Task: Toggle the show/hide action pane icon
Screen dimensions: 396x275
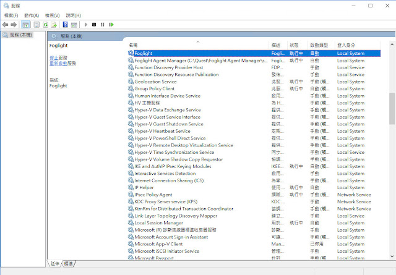Action: coord(74,25)
